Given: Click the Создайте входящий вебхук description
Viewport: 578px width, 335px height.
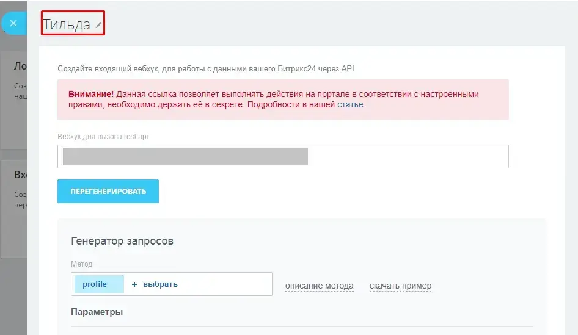Looking at the screenshot, I should click(206, 69).
